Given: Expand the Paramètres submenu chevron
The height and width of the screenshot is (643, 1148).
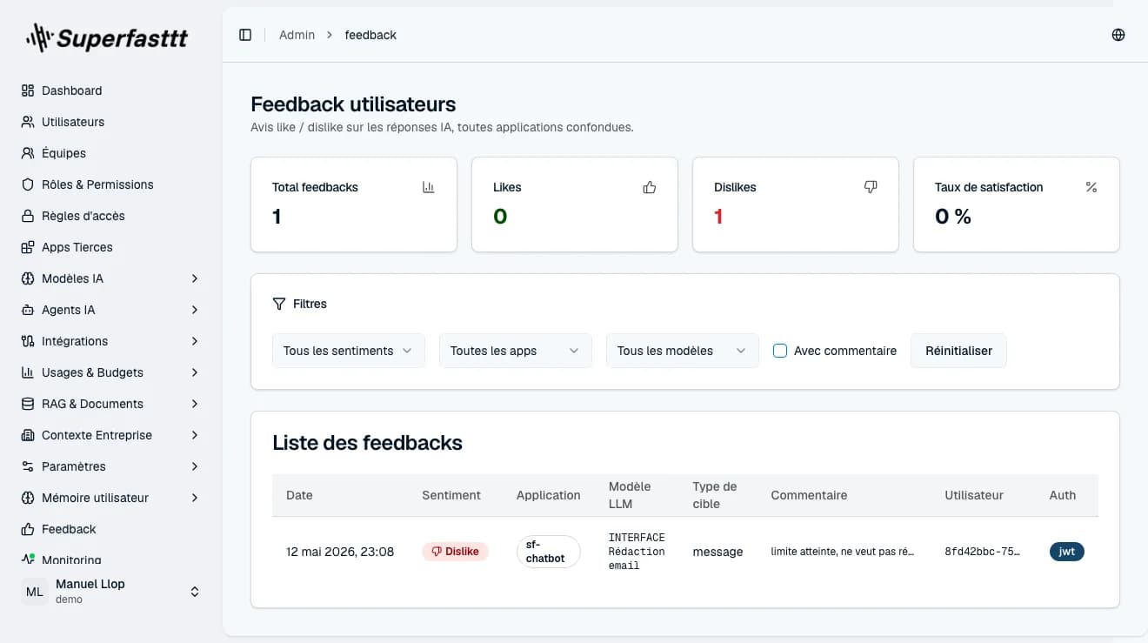Looking at the screenshot, I should 195,466.
